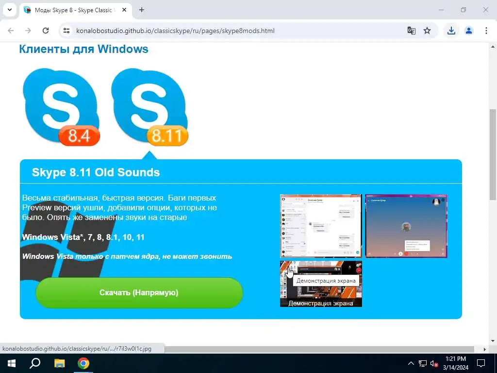
Task: Show hidden system tray icons
Action: click(411, 363)
